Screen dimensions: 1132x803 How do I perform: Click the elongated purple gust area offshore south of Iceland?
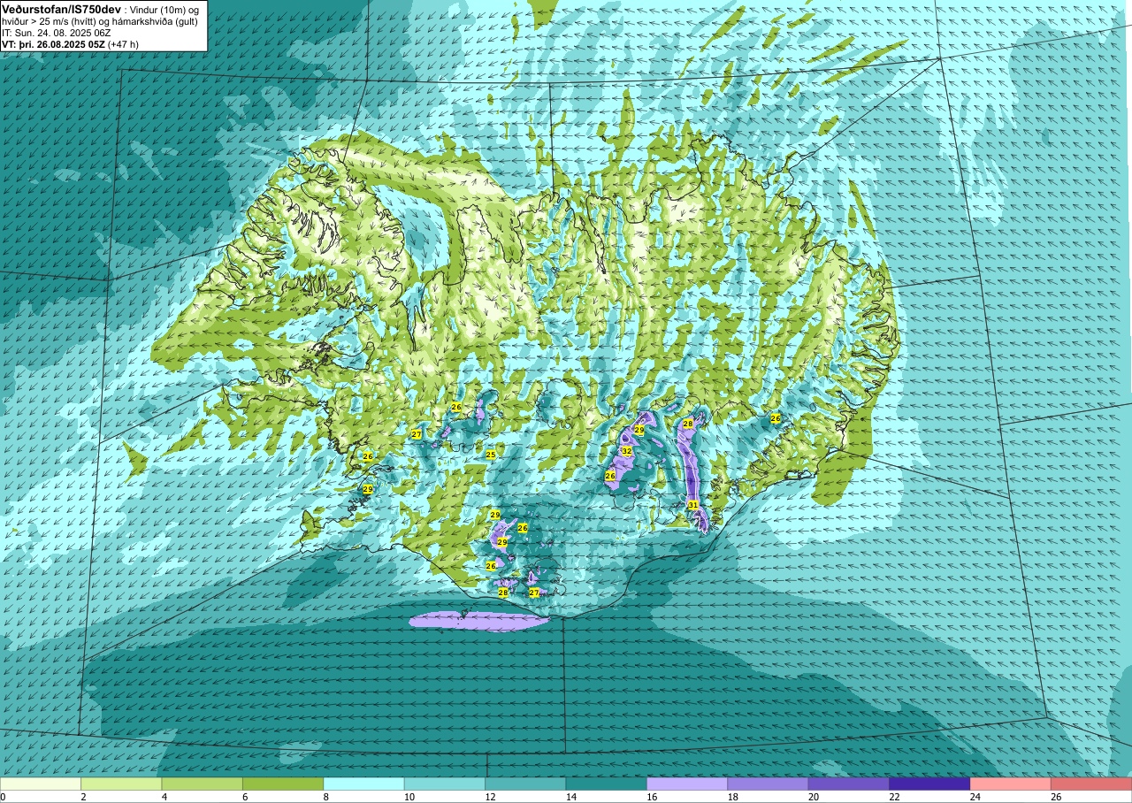pos(478,622)
